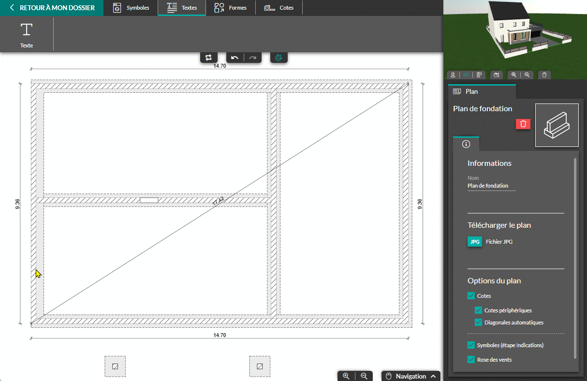587x381 pixels.
Task: Select the left 9.36 dimension label
Action: click(17, 204)
